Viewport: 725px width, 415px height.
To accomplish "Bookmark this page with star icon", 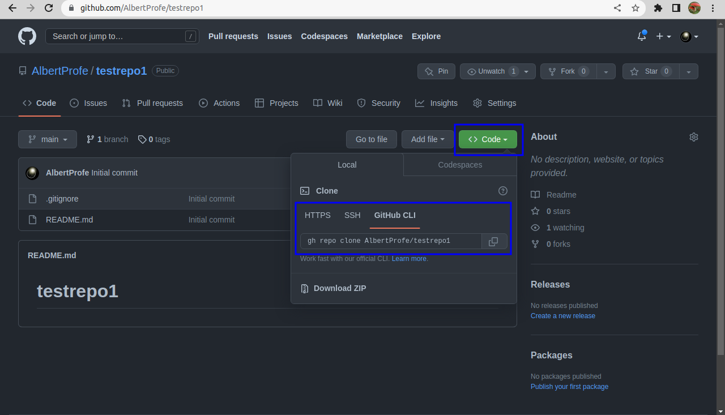I will [x=636, y=8].
